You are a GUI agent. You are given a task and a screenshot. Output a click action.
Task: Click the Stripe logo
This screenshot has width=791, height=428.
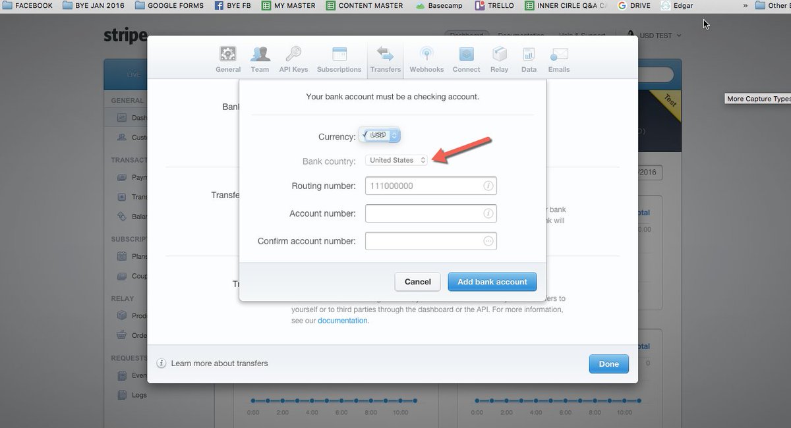click(x=125, y=35)
